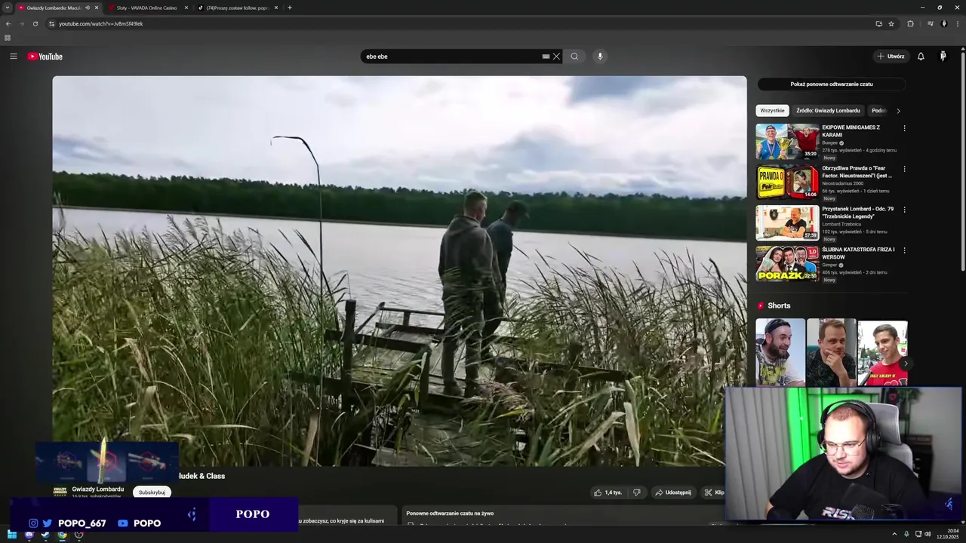Switch to the TikTok 'Proszę zostaw follow' tab

[x=237, y=8]
